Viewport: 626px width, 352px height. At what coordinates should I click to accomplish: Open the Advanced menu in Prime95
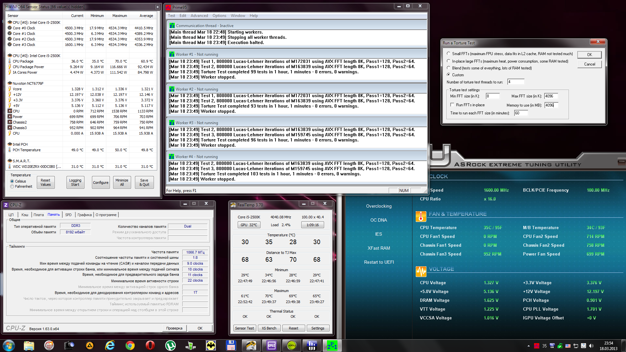coord(199,16)
